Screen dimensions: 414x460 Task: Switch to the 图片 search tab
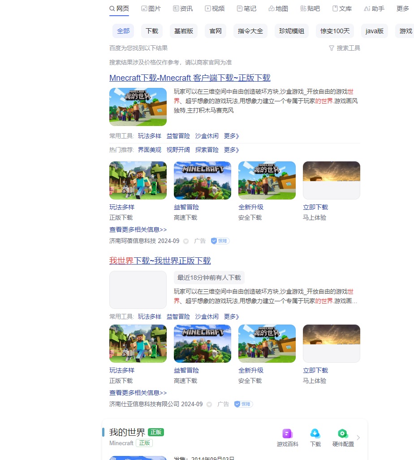coord(151,9)
